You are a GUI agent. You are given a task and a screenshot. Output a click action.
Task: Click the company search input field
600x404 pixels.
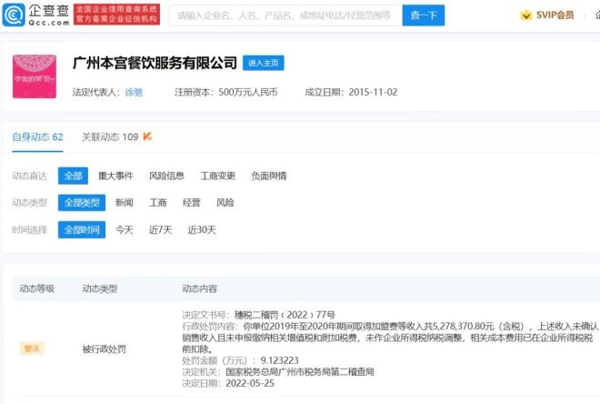pyautogui.click(x=285, y=15)
